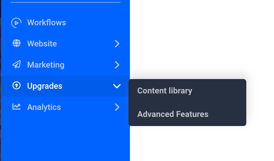The height and width of the screenshot is (161, 274).
Task: Click the Upgrades arrow-up circle icon
Action: 16,85
